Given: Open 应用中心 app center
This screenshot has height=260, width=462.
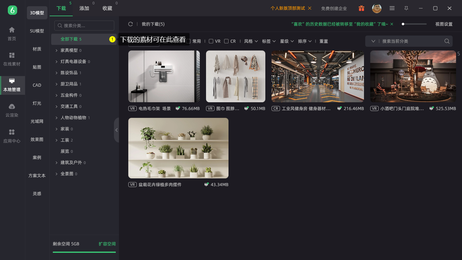Looking at the screenshot, I should [12, 136].
